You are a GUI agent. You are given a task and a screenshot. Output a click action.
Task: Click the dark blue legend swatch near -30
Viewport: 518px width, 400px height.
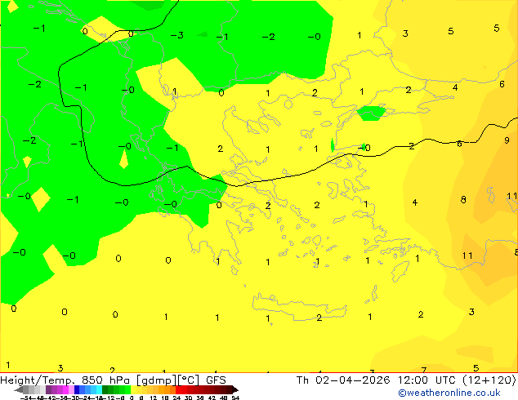coord(77,389)
